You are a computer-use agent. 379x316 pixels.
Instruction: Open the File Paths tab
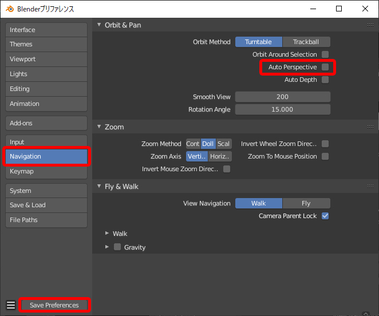(46, 220)
